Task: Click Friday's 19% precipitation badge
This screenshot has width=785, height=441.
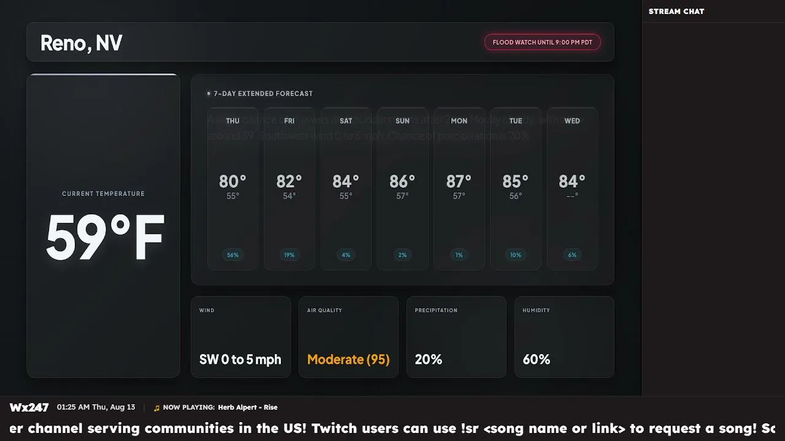Action: click(x=289, y=255)
